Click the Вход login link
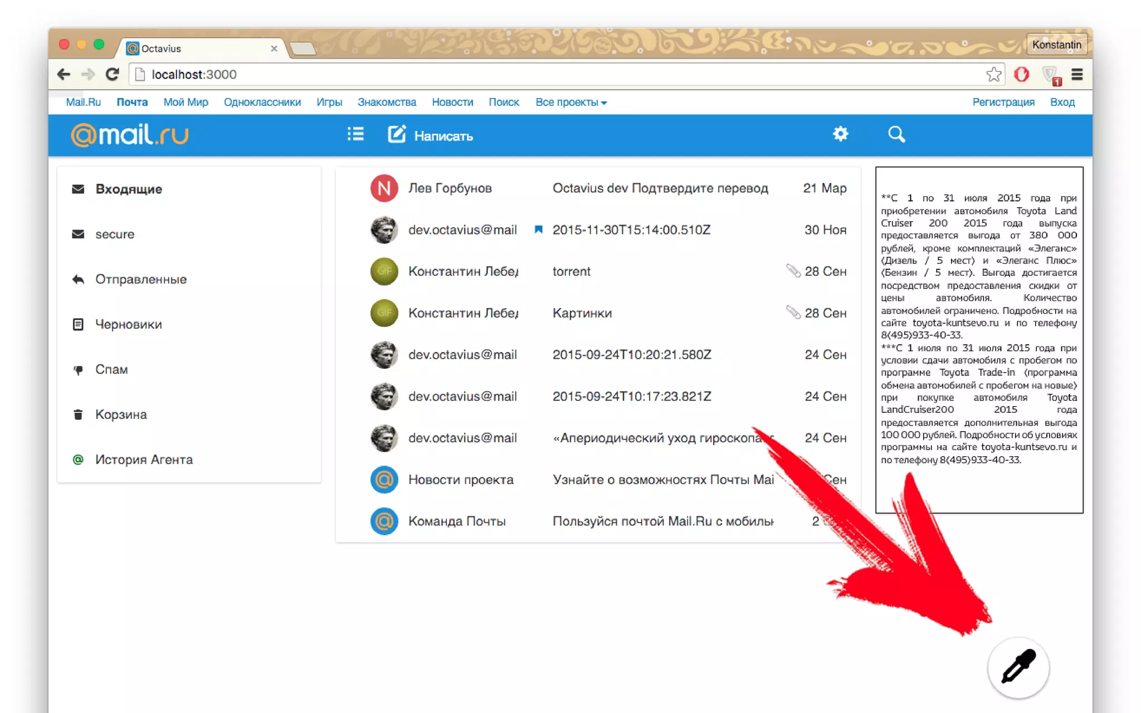This screenshot has width=1141, height=713. click(x=1062, y=102)
